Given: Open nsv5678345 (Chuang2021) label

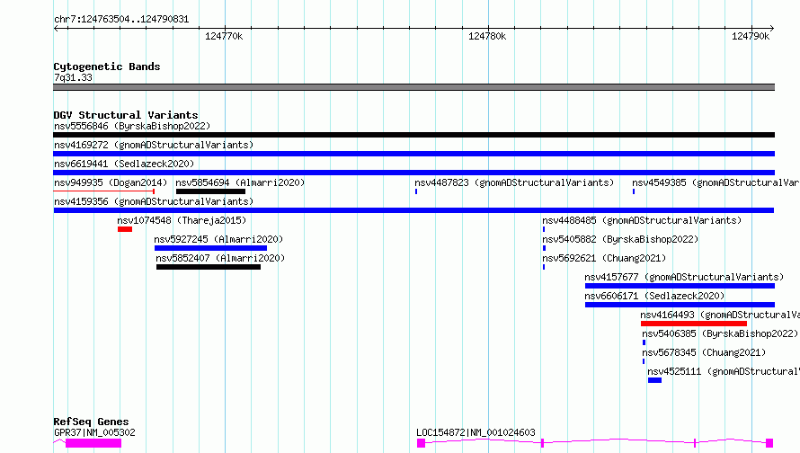Looking at the screenshot, I should pos(704,352).
